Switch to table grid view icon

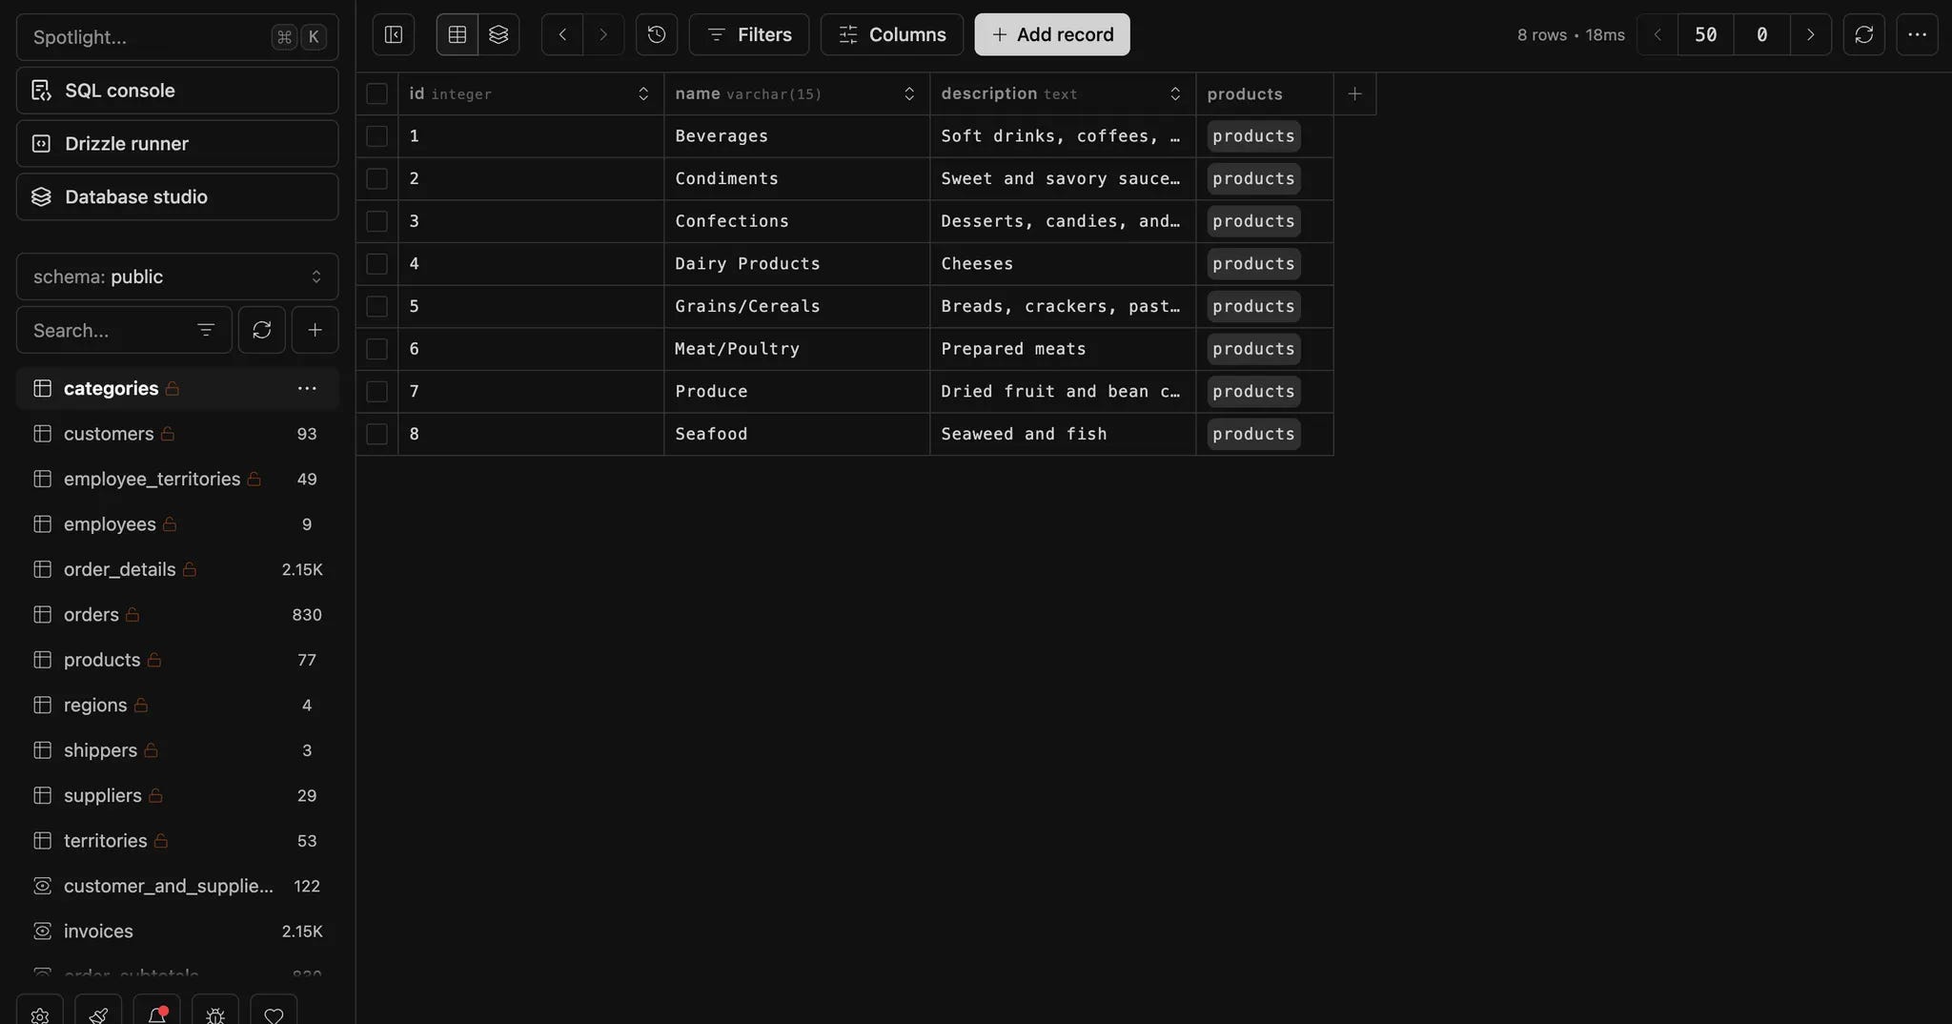[x=457, y=34]
